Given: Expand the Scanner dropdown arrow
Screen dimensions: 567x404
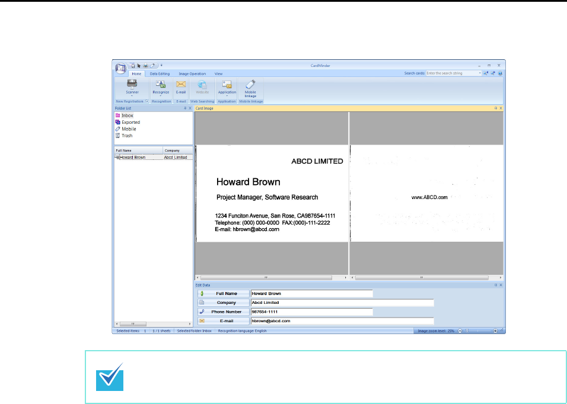Looking at the screenshot, I should point(132,96).
